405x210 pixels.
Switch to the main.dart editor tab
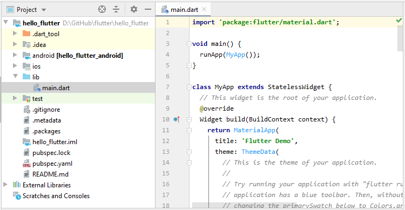pyautogui.click(x=184, y=10)
